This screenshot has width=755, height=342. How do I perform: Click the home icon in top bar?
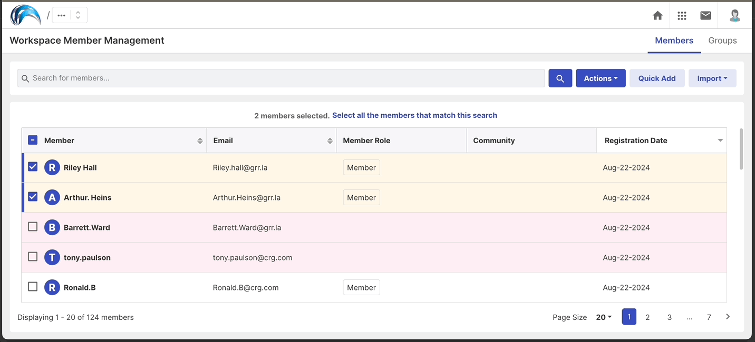pos(657,15)
